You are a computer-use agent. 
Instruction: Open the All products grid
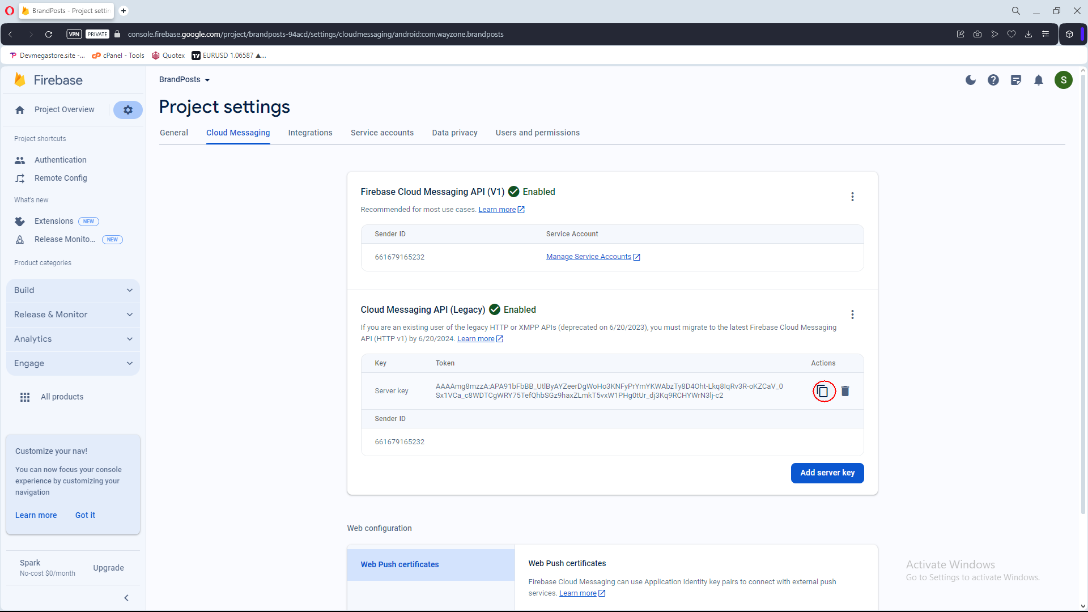pos(52,397)
